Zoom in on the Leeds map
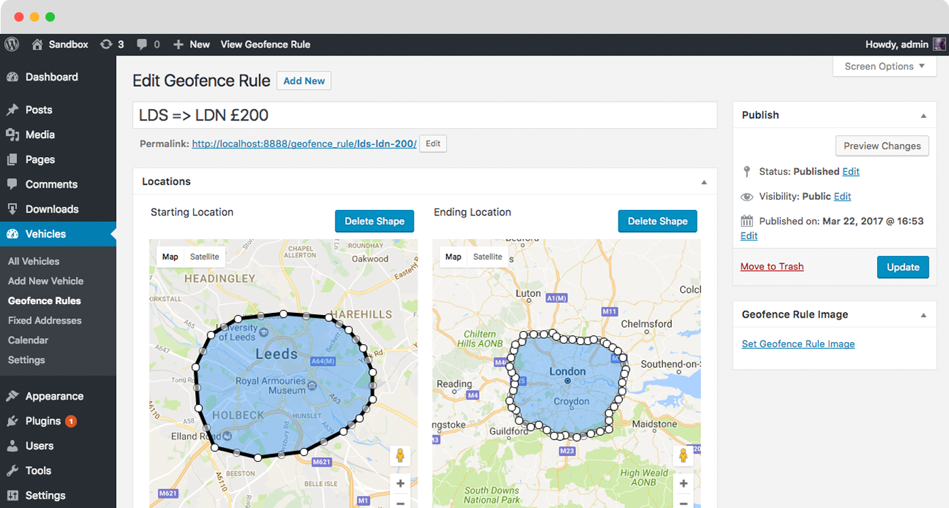Image resolution: width=949 pixels, height=508 pixels. coord(400,484)
